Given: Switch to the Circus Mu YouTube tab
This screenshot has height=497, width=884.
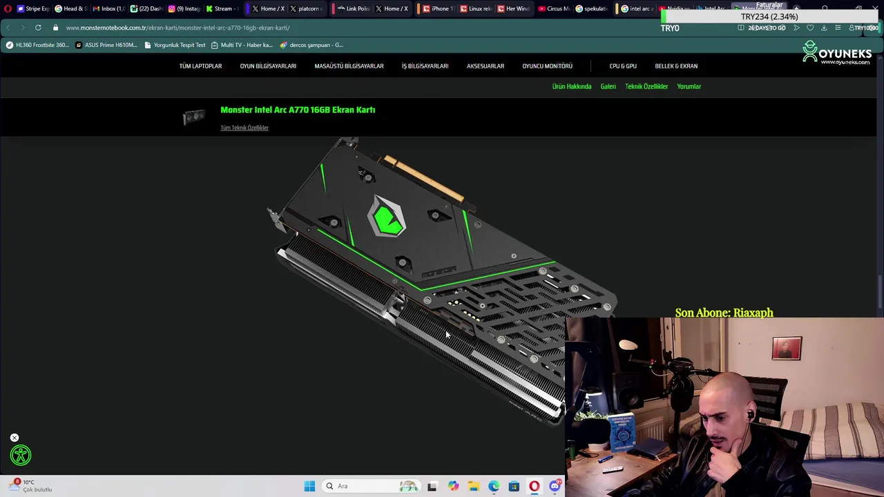Looking at the screenshot, I should pos(553,8).
